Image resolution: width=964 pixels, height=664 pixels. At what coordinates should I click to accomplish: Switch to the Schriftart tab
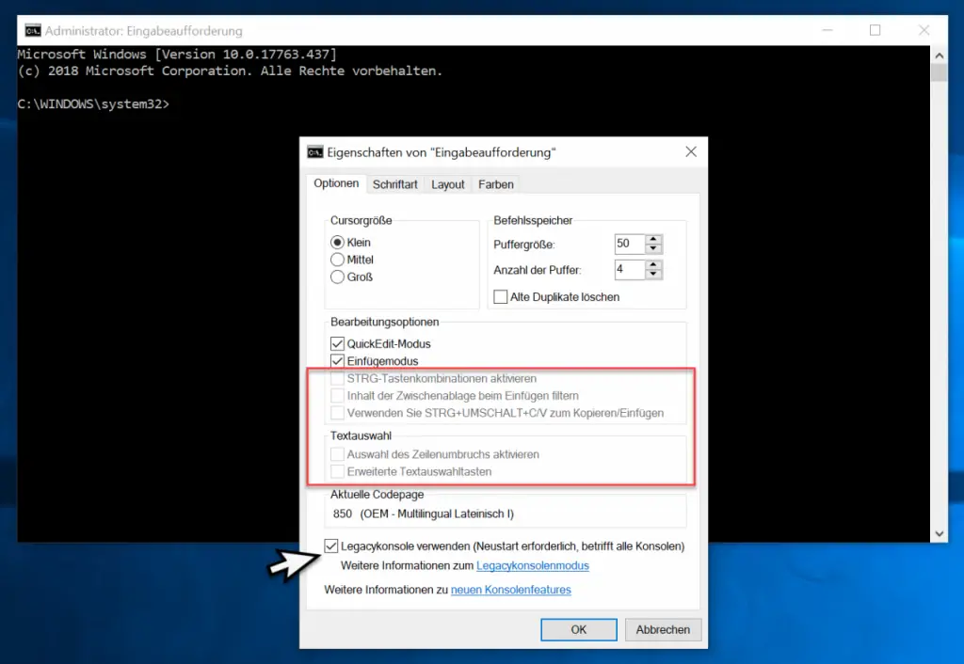tap(394, 184)
